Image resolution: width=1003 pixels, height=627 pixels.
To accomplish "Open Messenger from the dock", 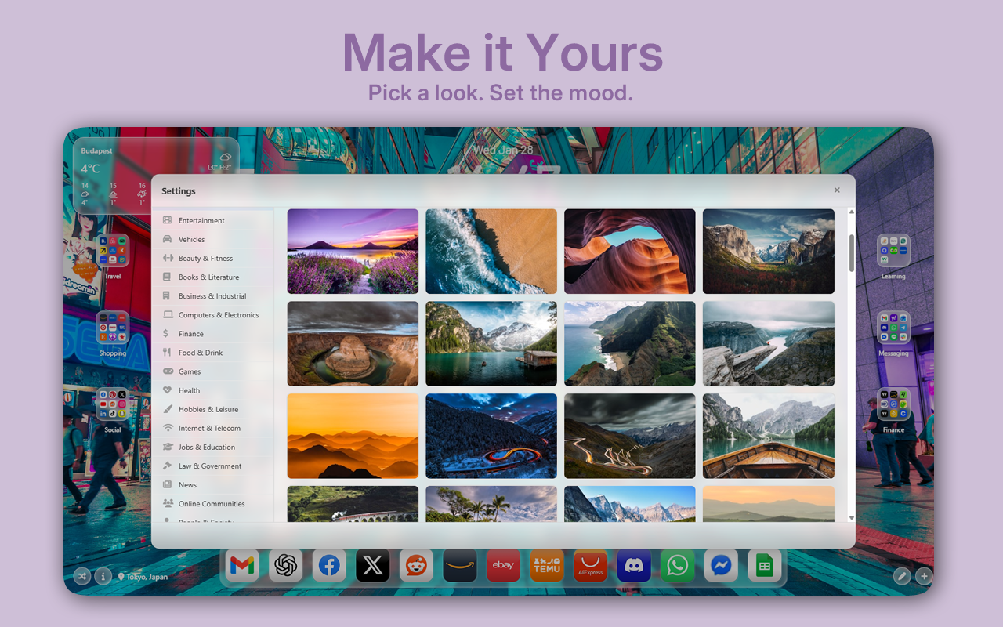I will tap(721, 565).
